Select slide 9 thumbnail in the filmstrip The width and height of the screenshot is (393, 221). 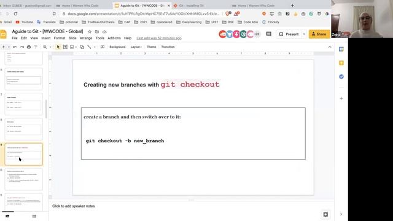click(x=24, y=154)
